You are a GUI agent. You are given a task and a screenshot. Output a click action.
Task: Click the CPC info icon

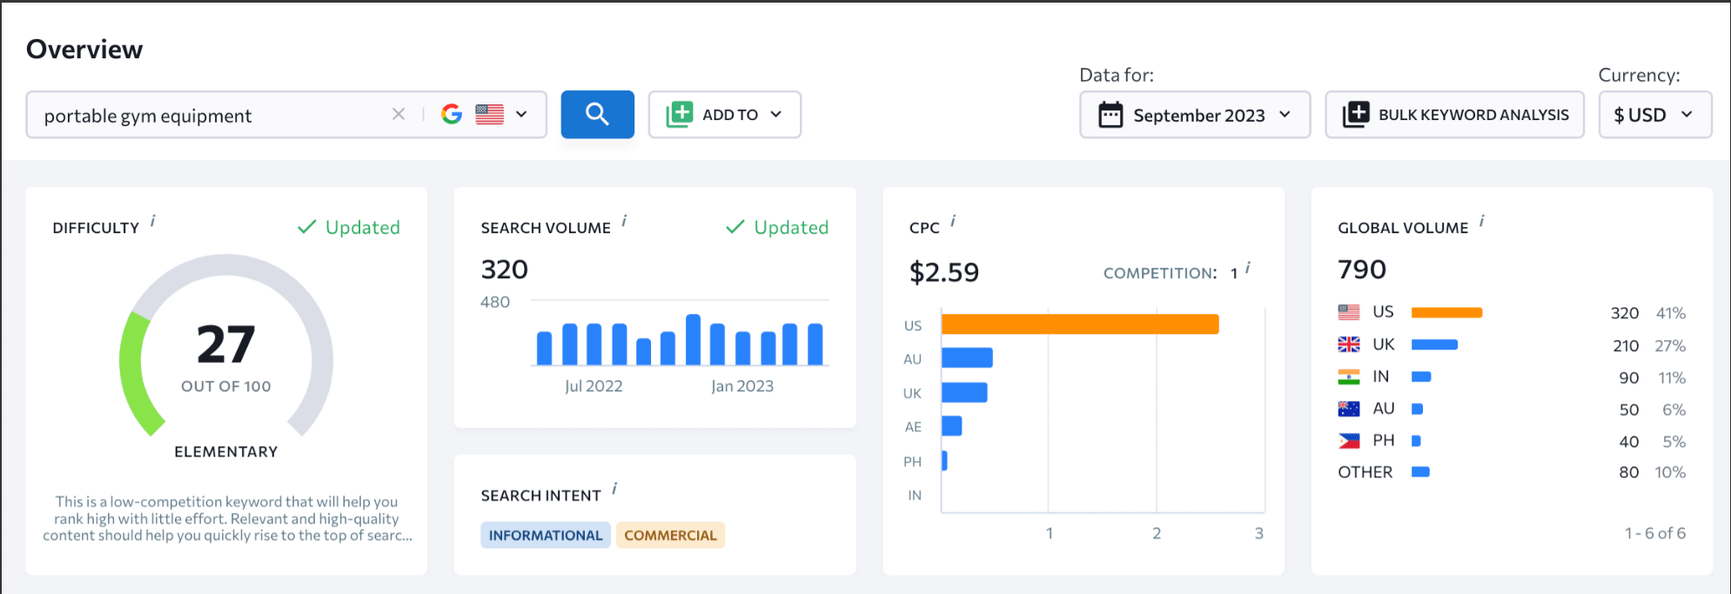coord(953,221)
